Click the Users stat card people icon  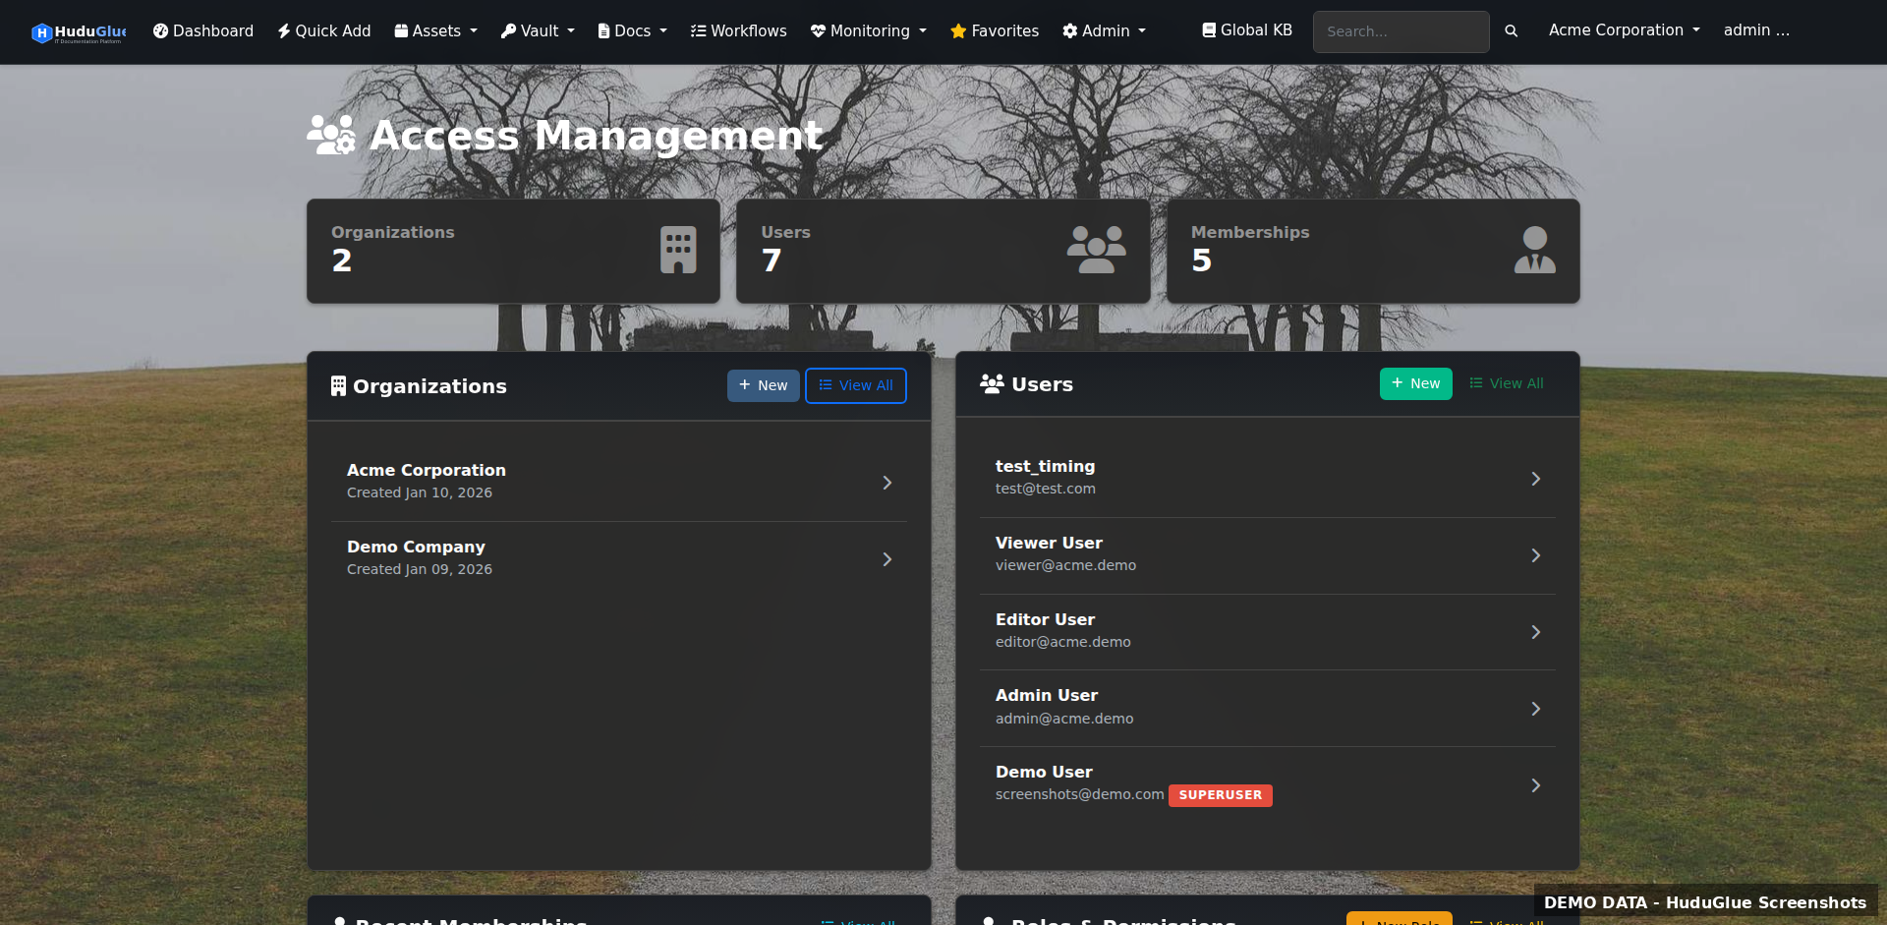tap(1095, 250)
